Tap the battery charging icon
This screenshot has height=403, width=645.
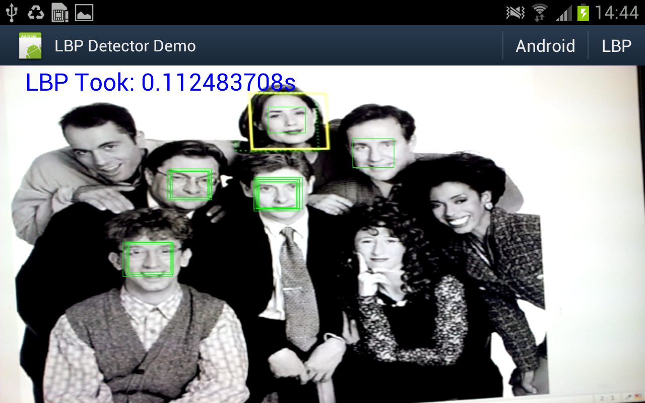[x=583, y=12]
